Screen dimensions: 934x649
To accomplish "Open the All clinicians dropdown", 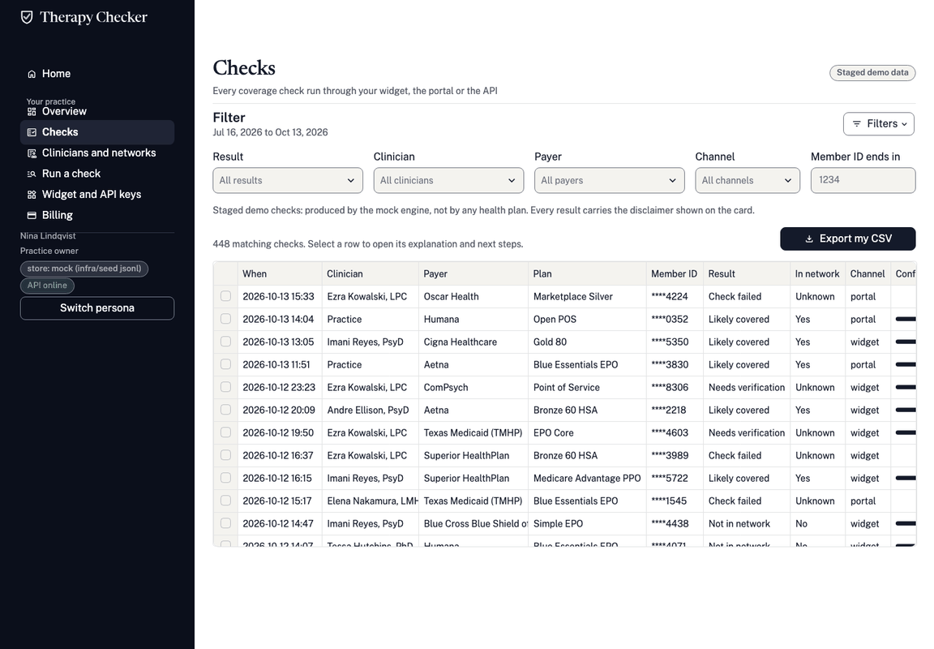I will click(x=448, y=181).
